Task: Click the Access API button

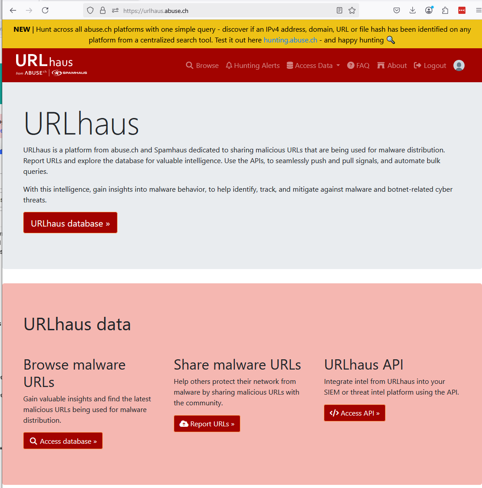Action: tap(354, 413)
